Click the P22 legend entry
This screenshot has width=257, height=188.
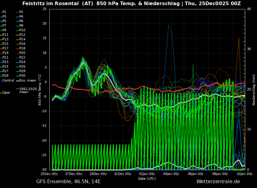coord(22,58)
